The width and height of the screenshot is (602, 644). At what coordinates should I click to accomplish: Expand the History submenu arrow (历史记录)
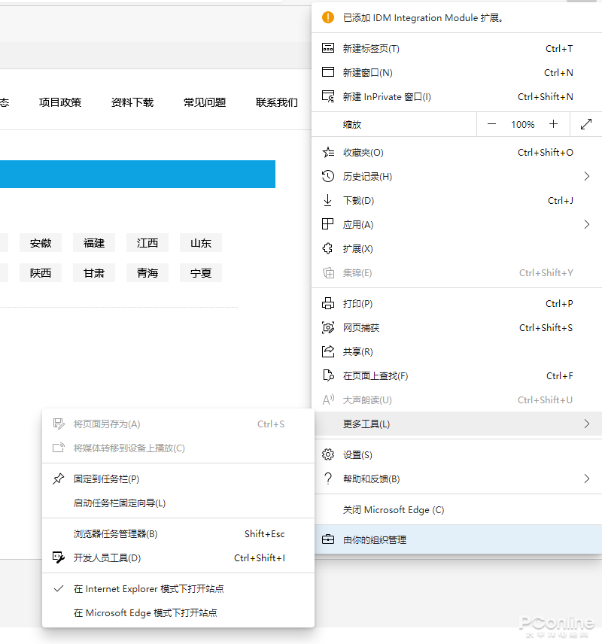tap(586, 176)
